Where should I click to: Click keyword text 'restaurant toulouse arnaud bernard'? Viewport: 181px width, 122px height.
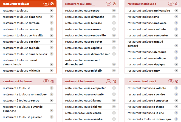click(x=145, y=43)
